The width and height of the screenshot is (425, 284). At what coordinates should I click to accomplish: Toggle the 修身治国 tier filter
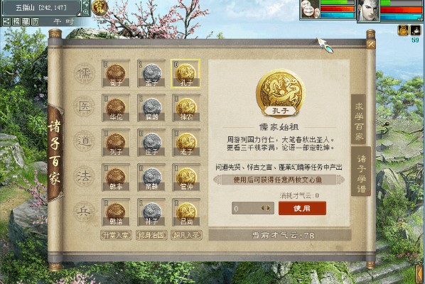point(151,235)
